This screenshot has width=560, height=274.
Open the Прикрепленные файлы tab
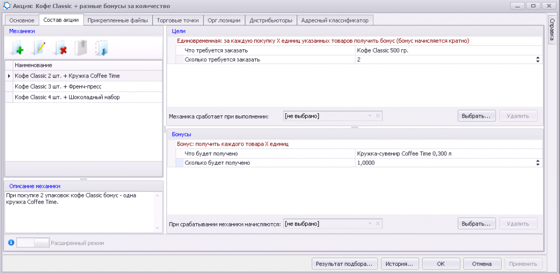click(x=118, y=20)
